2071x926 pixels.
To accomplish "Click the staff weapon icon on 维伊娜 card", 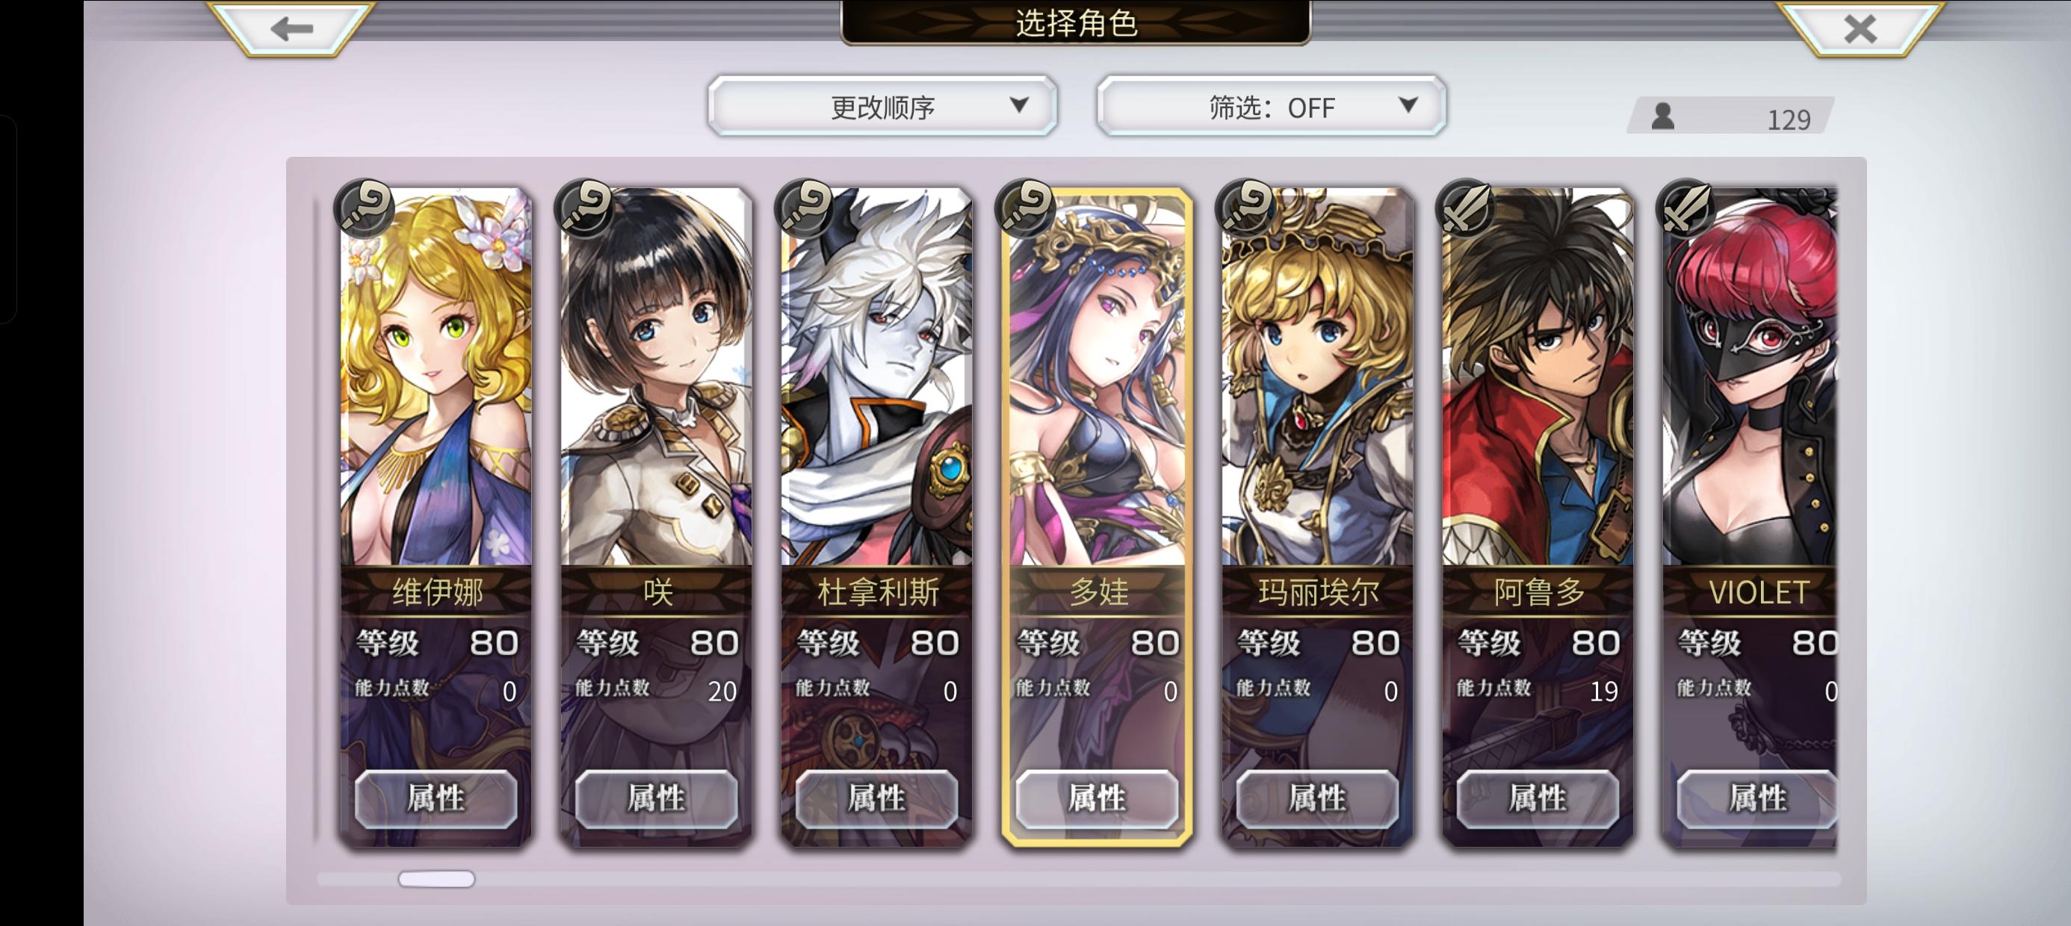I will (364, 208).
